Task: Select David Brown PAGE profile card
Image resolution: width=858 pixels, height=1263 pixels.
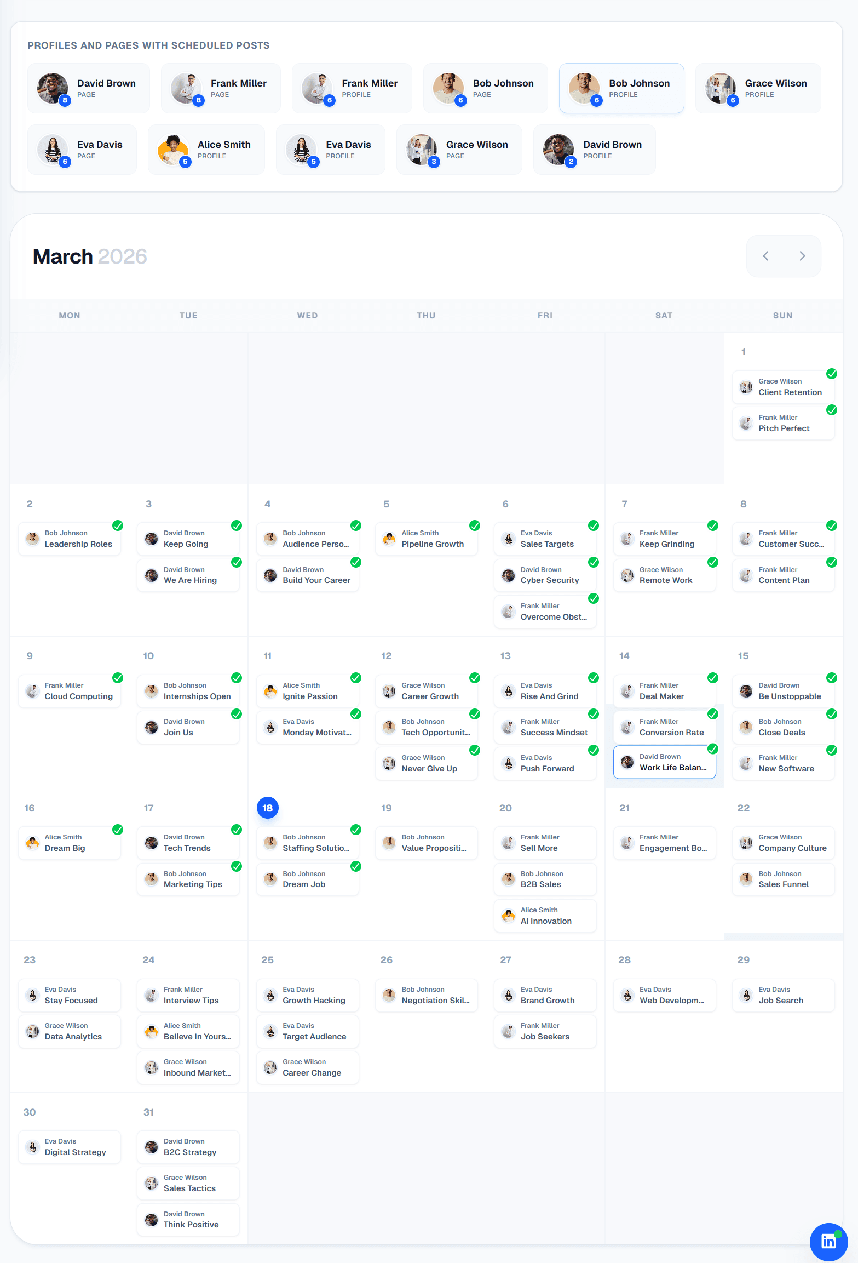Action: (89, 88)
